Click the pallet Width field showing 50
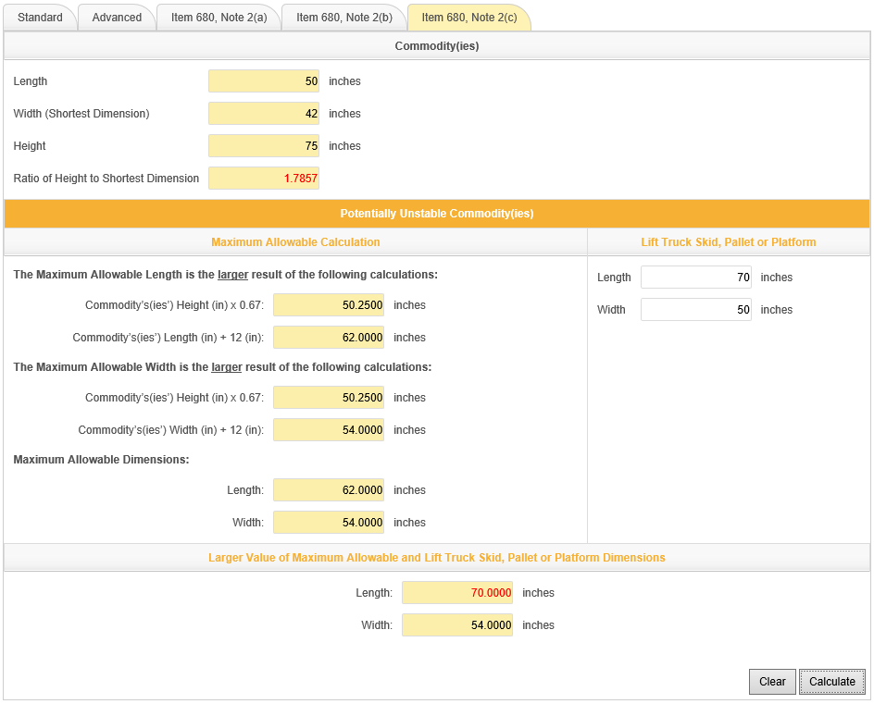Screen dimensions: 874x704 [695, 310]
